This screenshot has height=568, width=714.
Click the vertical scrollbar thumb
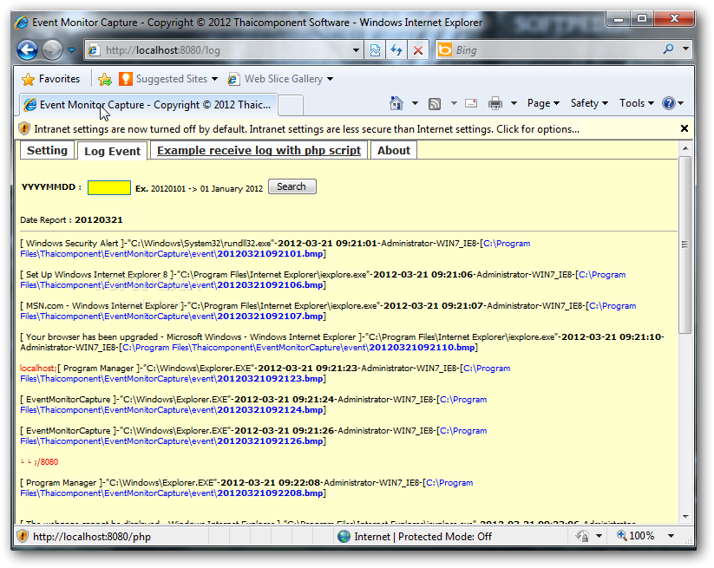click(x=685, y=245)
